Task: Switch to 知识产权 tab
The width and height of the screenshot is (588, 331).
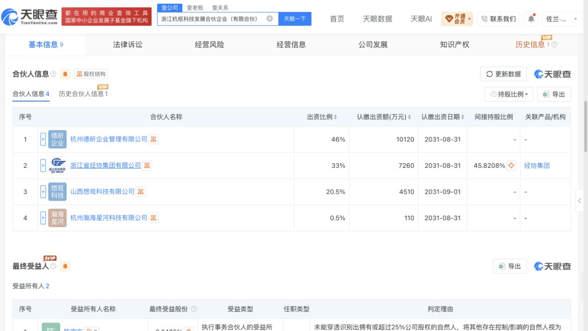Action: tap(455, 45)
